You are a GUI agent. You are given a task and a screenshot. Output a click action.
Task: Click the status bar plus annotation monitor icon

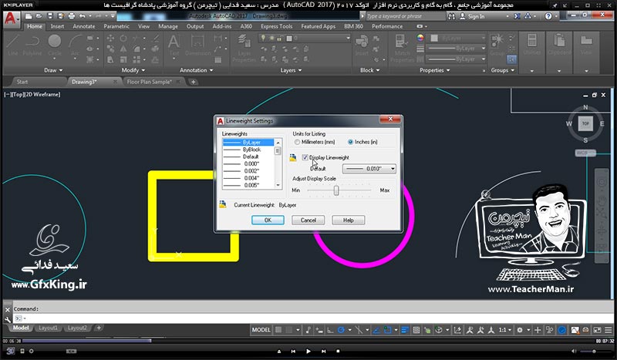pos(538,330)
